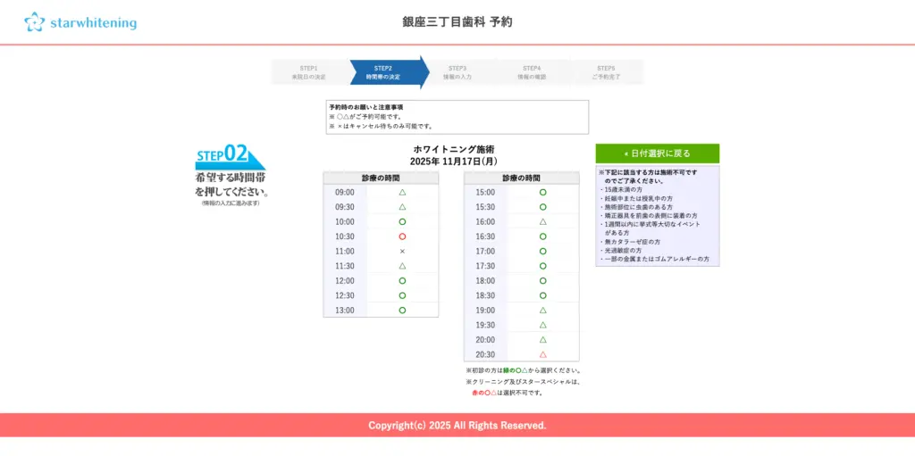Choose the 16:30 green circle slot
The image size is (915, 456).
click(x=542, y=236)
